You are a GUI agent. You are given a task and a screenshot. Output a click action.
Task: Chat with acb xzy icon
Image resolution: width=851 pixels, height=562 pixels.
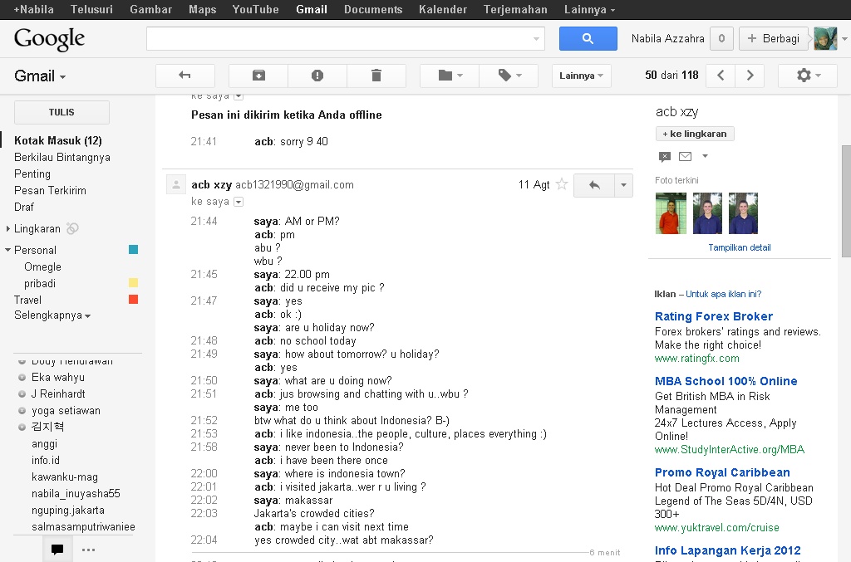coord(664,157)
